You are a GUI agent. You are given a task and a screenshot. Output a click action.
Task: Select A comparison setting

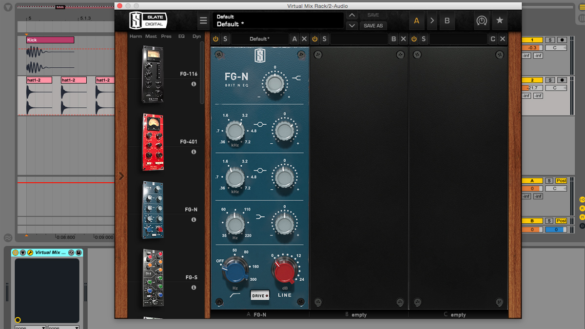tap(416, 21)
